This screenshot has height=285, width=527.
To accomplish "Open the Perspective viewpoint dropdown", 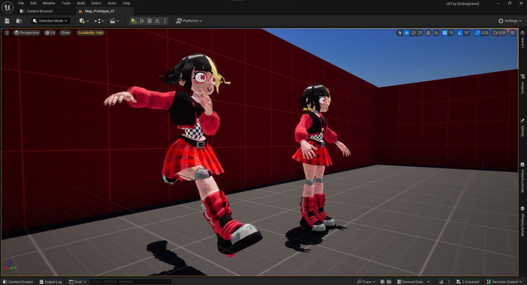I will (x=27, y=33).
